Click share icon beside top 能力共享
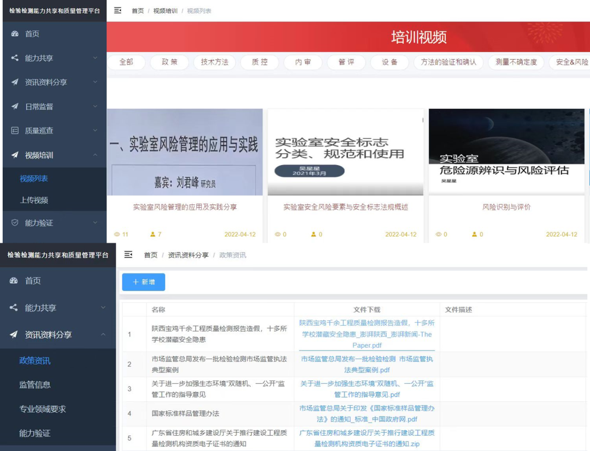This screenshot has height=451, width=590. (x=15, y=58)
